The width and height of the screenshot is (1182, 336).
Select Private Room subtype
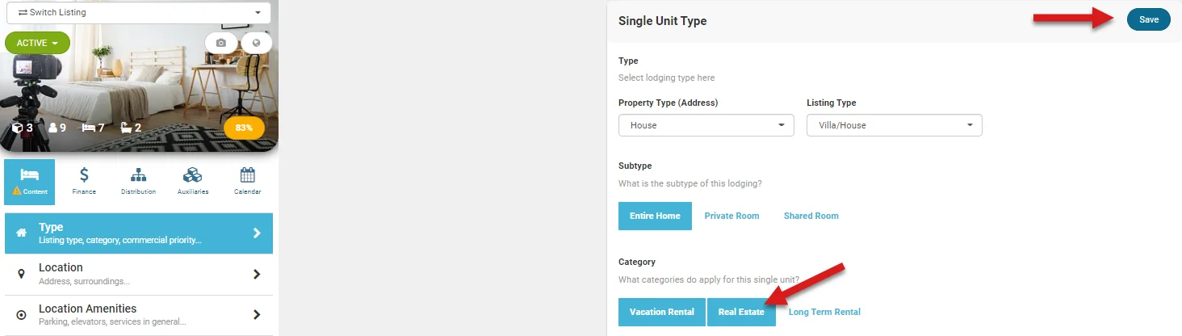[731, 216]
